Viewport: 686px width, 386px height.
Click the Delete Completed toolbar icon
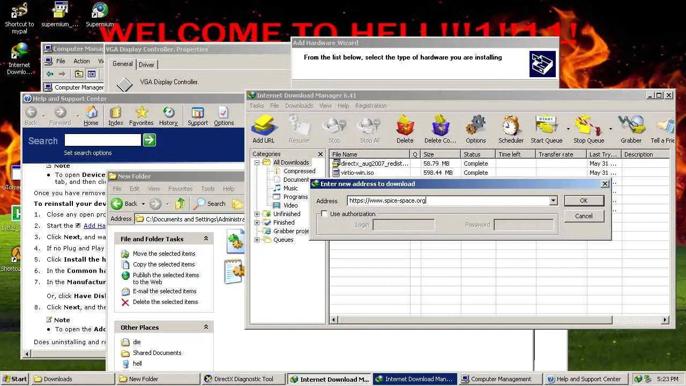point(440,129)
